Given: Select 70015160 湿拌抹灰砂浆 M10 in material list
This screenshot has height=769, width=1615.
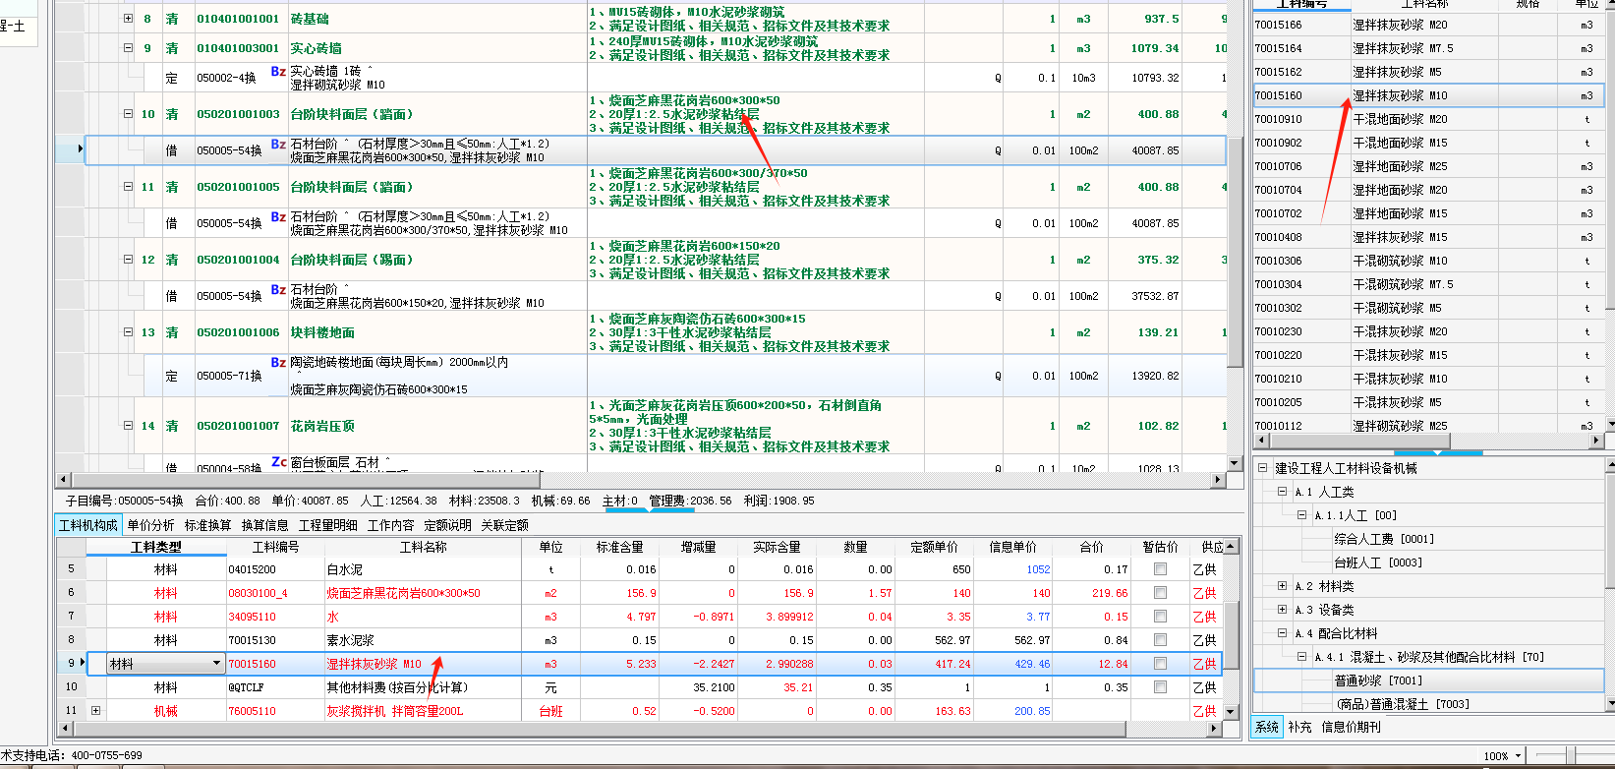Looking at the screenshot, I should coord(1428,95).
